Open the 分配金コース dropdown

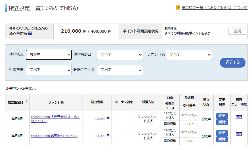(120, 70)
